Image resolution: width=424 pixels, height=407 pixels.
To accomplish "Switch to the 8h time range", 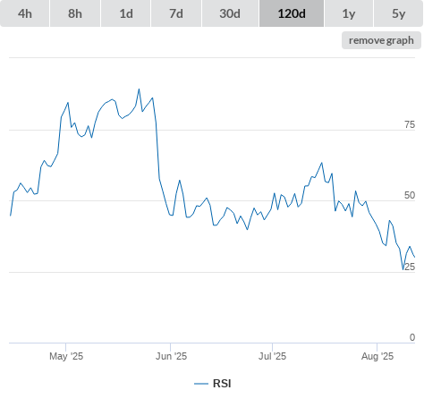I will (75, 13).
